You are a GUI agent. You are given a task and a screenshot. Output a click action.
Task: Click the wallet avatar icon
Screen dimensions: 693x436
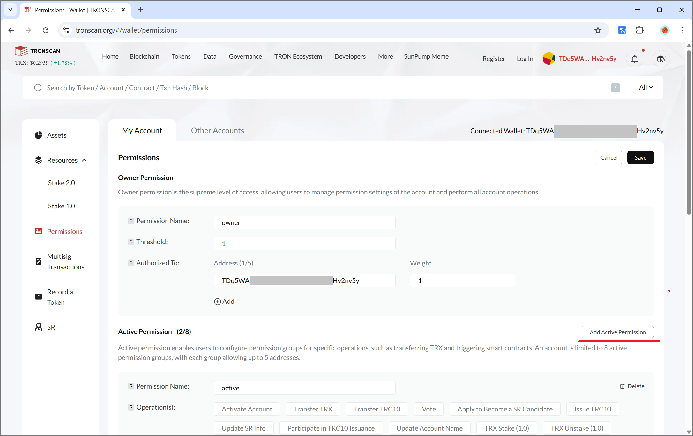click(549, 59)
